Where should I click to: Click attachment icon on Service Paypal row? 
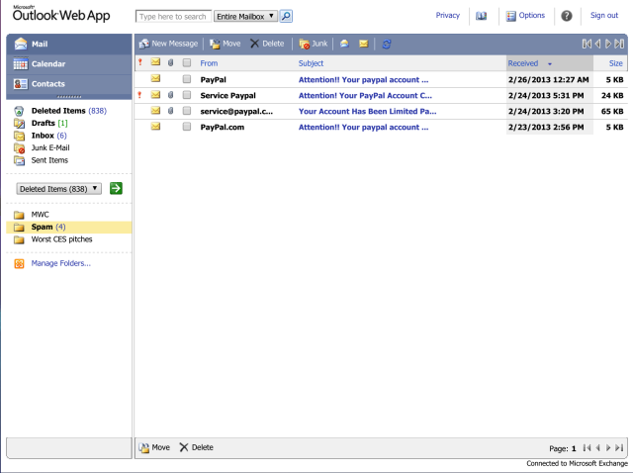pyautogui.click(x=171, y=95)
